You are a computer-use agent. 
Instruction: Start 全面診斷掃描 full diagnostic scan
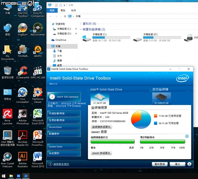(64, 120)
